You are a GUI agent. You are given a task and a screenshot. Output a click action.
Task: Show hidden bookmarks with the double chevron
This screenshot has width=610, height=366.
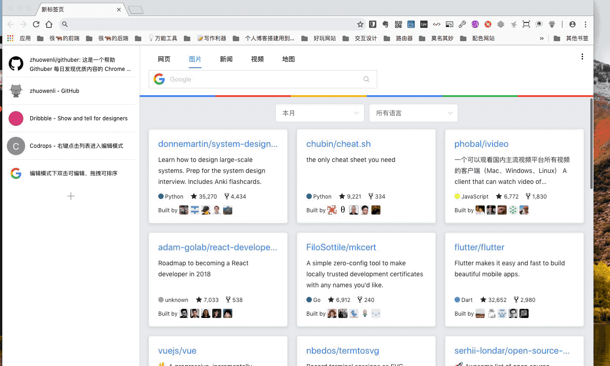(x=542, y=38)
